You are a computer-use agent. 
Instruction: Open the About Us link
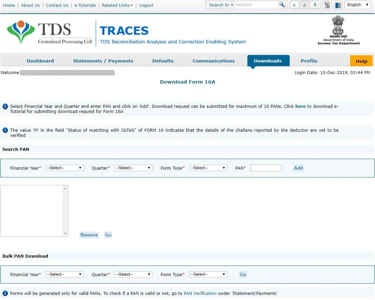tap(30, 5)
